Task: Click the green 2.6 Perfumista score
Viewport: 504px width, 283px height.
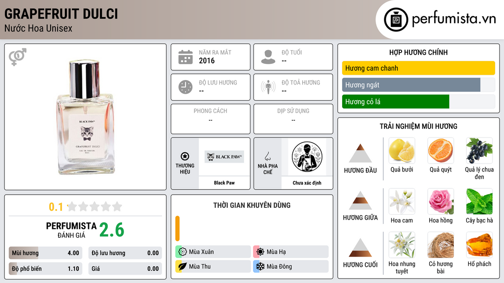Action: coord(112,230)
